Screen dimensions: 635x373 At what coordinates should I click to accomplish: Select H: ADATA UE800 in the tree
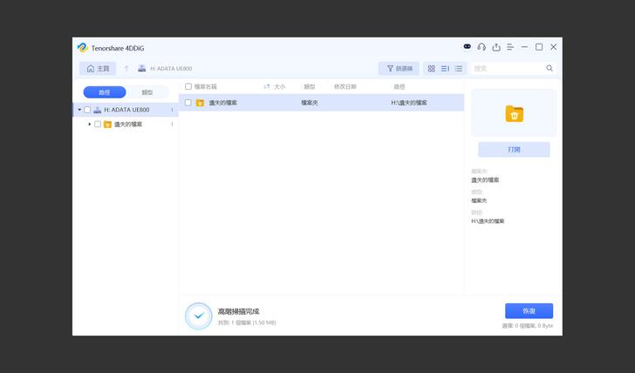click(x=126, y=110)
